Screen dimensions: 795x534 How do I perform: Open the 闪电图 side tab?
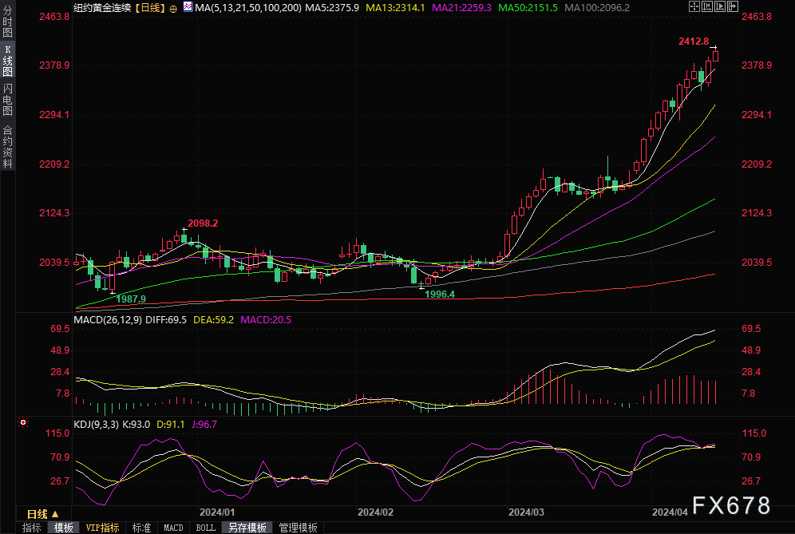(x=7, y=100)
